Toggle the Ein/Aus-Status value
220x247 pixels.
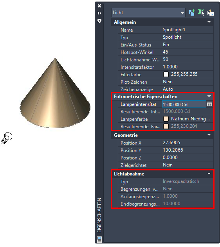pyautogui.click(x=188, y=45)
